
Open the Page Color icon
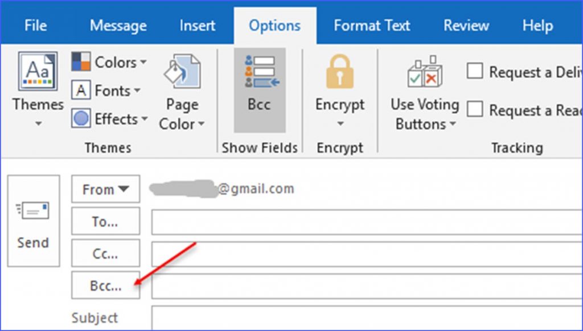click(x=181, y=74)
